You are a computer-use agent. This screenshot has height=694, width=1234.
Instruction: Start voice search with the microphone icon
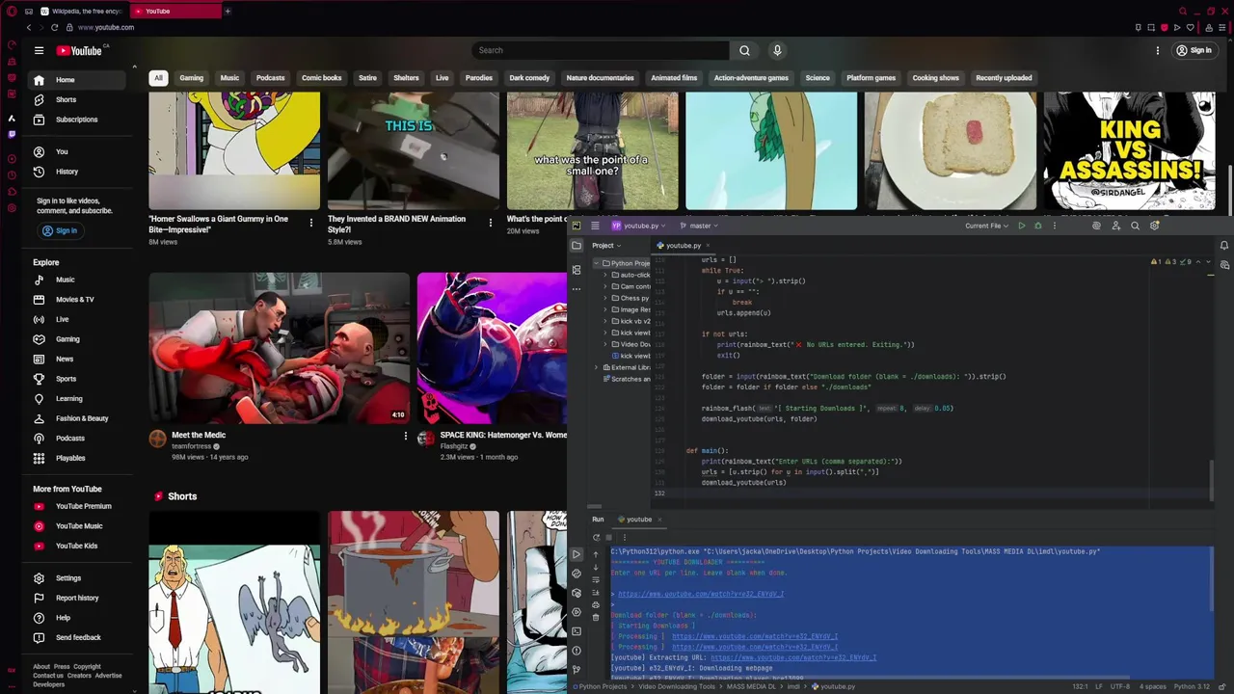tap(777, 50)
